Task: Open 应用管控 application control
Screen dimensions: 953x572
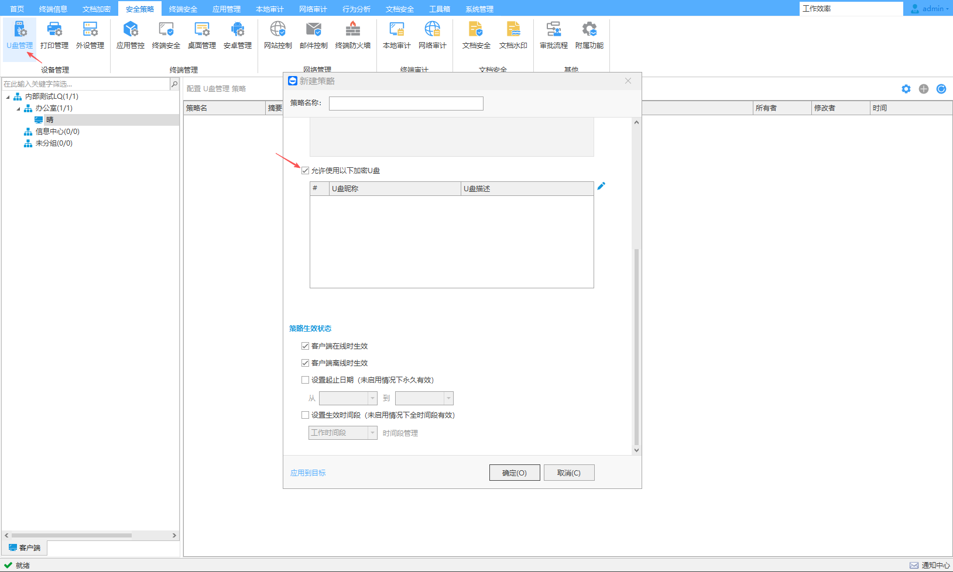Action: point(131,35)
